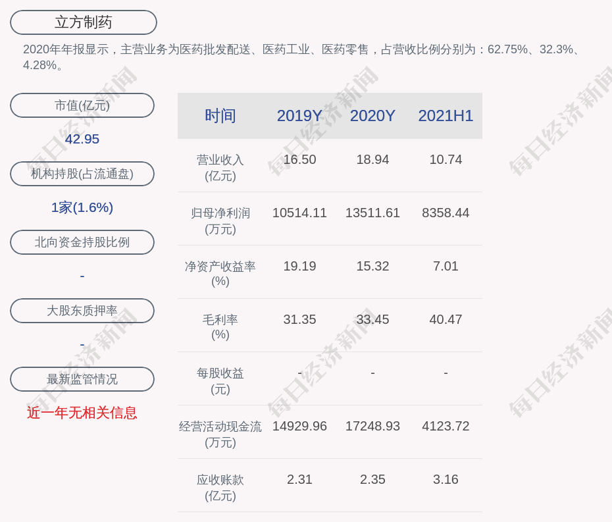Screen dimensions: 612x522
Task: Select the 2019Y column header
Action: click(299, 116)
